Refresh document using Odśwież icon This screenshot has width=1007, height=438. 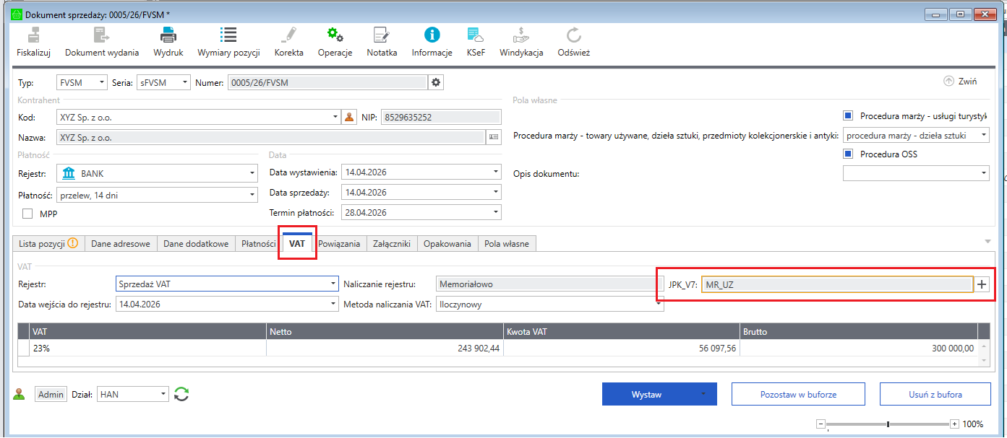point(573,35)
